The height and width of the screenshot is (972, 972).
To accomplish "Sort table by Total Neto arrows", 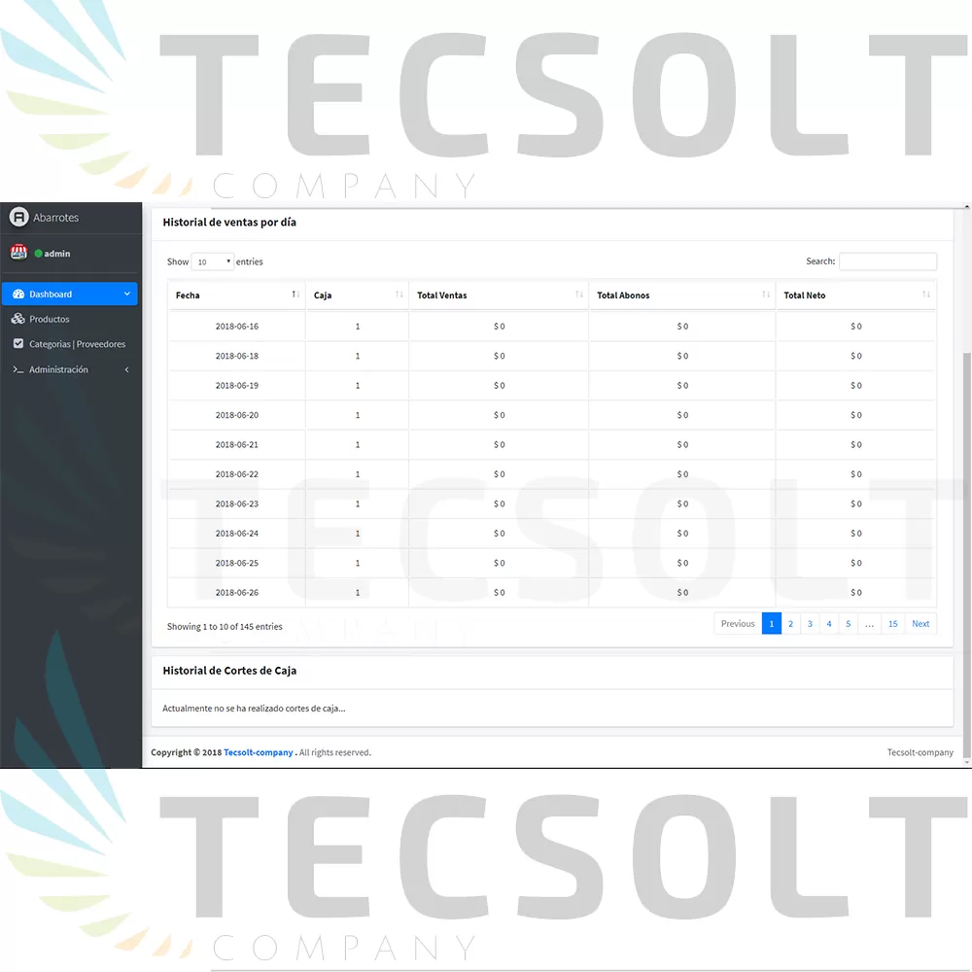I will click(926, 295).
